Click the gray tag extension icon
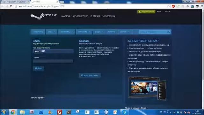Image resolution: width=204 pixels, height=115 pixels. [188, 6]
